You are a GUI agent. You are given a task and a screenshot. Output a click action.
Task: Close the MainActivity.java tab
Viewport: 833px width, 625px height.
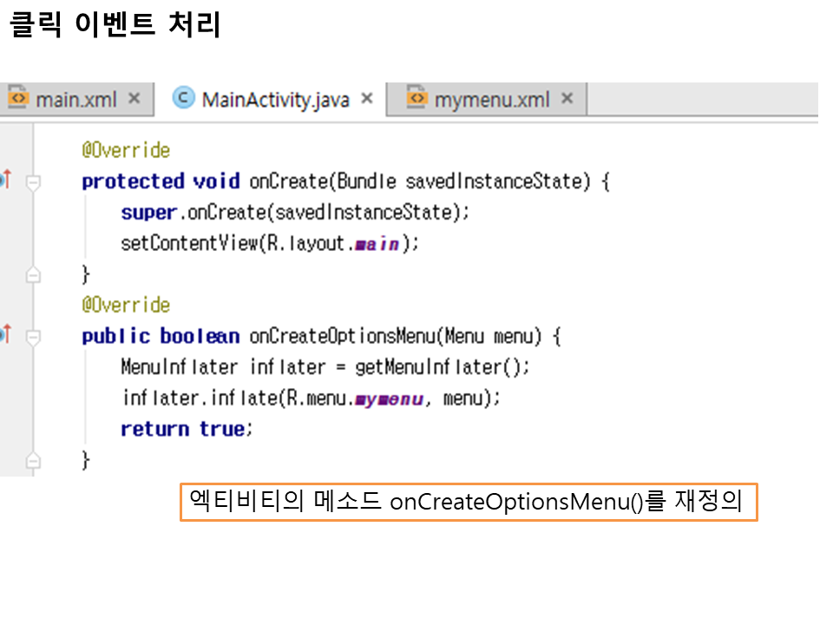(367, 98)
